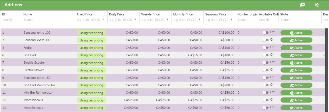Screen dimensions: 329x112
Task: Click the vertical scrollbar of the table
Action: (326, 70)
